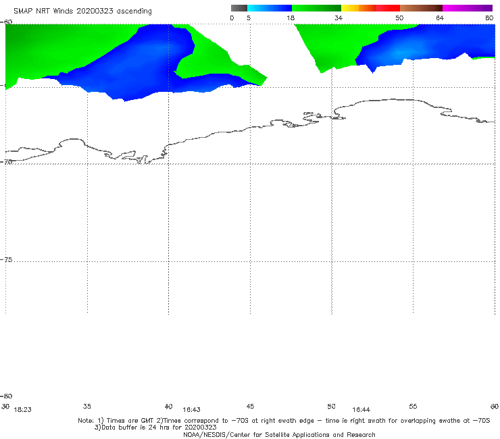Click the cyan-blue segment of the wind scale
The image size is (500, 439).
[x=270, y=8]
